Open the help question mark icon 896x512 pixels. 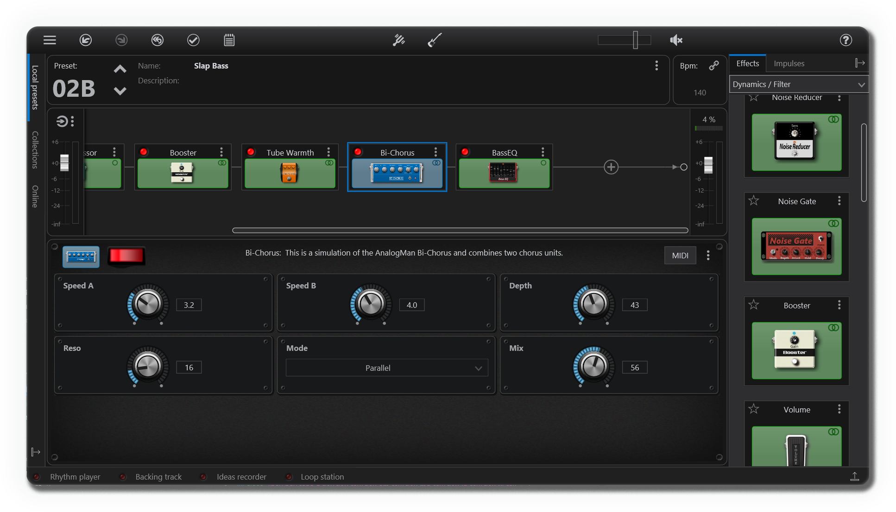click(x=846, y=40)
